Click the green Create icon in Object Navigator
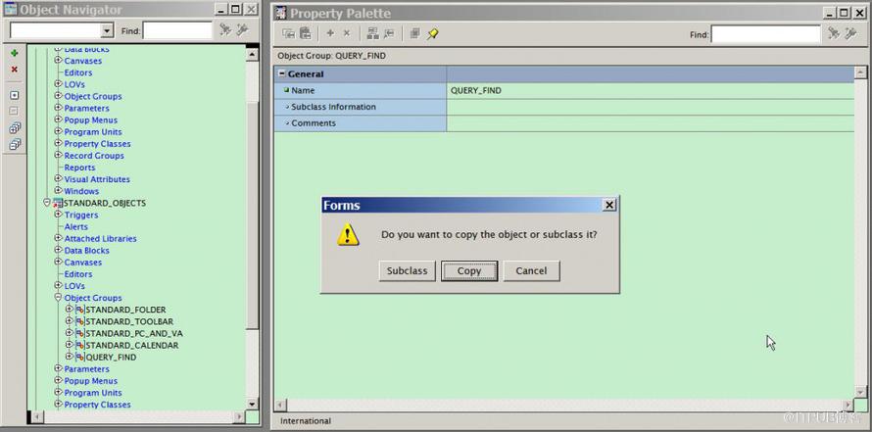 point(15,53)
